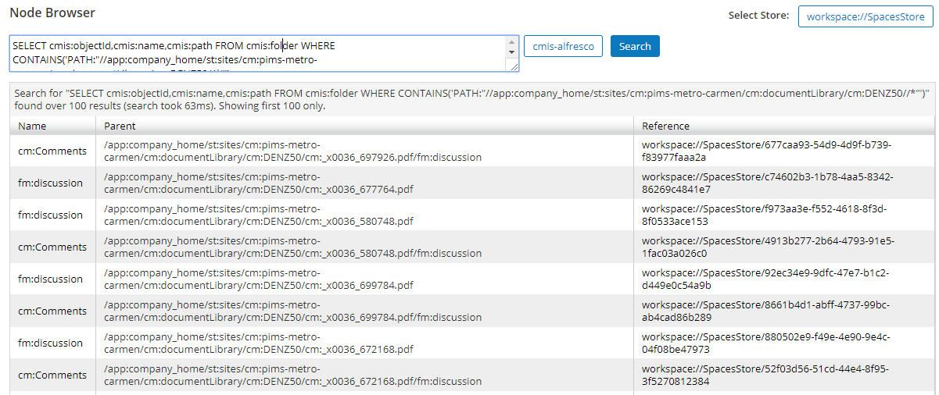Open reference starting 52f03d56-51cd
939x395 pixels.
click(x=765, y=375)
